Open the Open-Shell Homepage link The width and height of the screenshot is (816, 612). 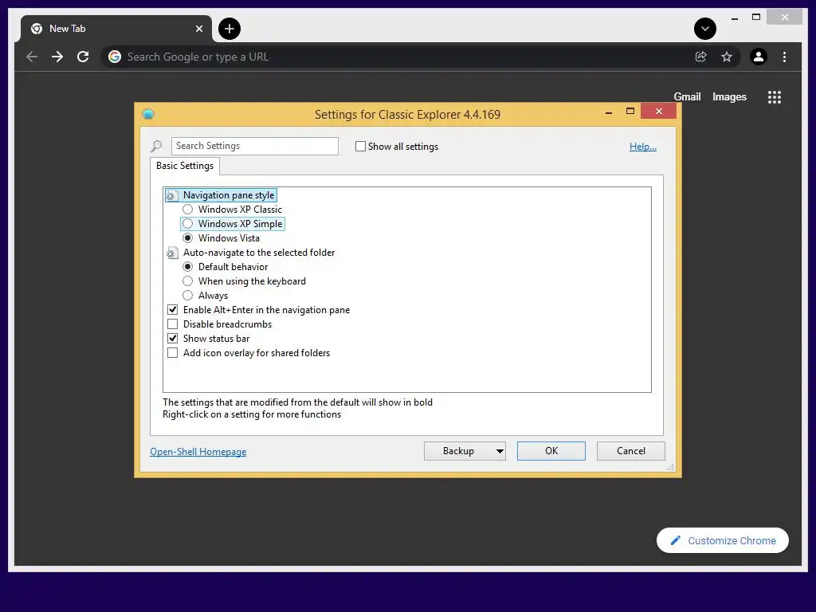pos(198,452)
